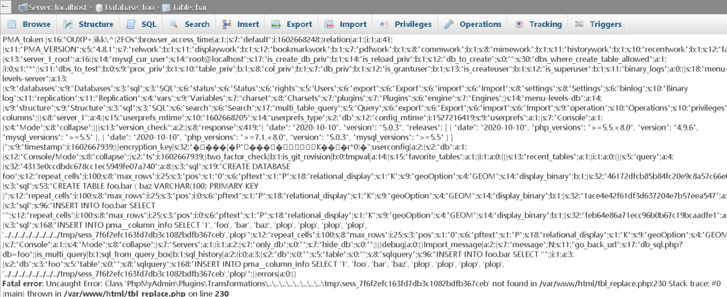Open the Table: bar breadcrumb link

pos(190,7)
